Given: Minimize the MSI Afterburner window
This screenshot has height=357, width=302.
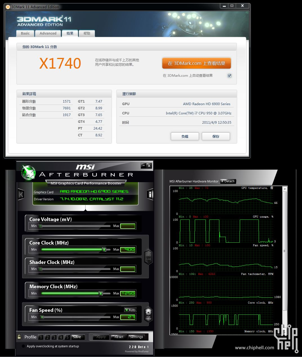Looking at the screenshot, I should coord(144,166).
